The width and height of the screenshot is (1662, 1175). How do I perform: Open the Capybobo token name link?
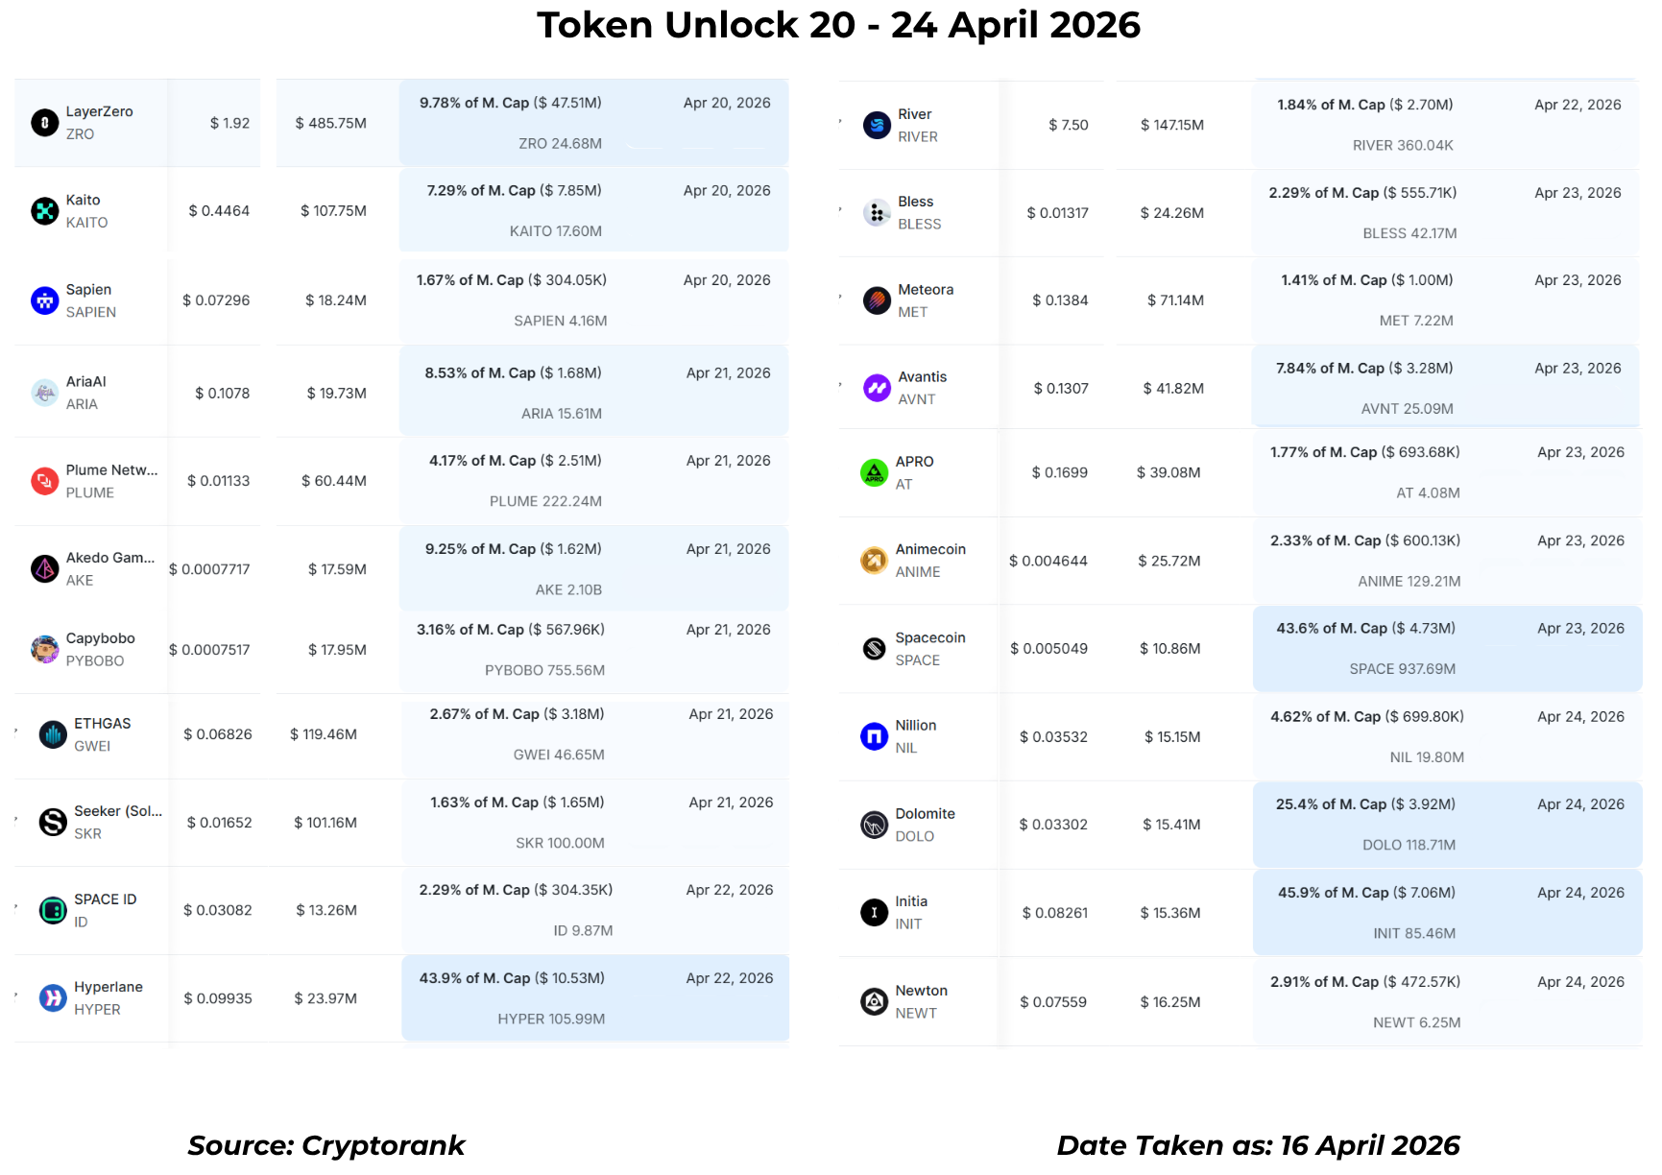click(100, 638)
